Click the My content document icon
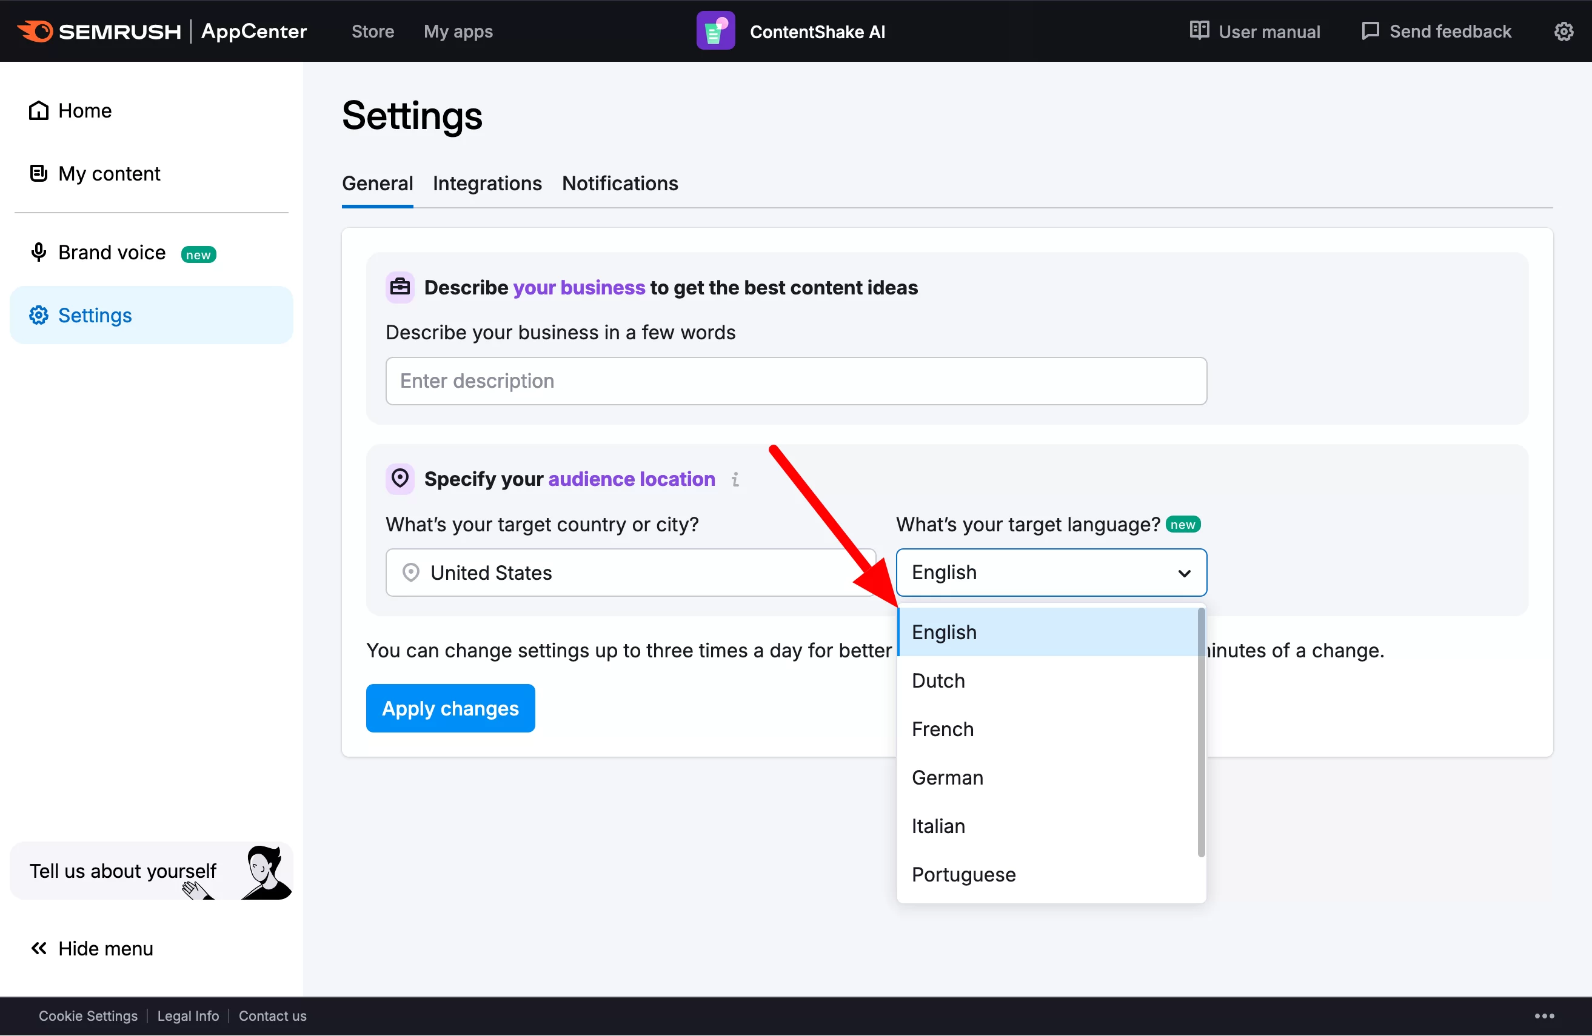Viewport: 1592px width, 1036px height. pos(39,173)
